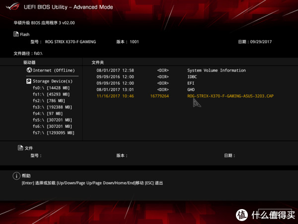Click the Flash section label

pos(25,34)
